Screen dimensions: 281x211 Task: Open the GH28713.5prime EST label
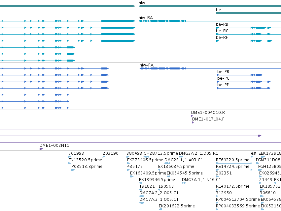pos(161,153)
